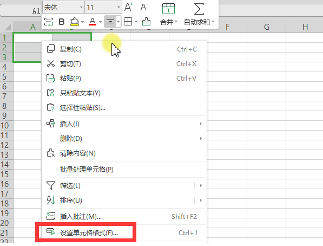Choose 剪切(T) from context menu

124,64
